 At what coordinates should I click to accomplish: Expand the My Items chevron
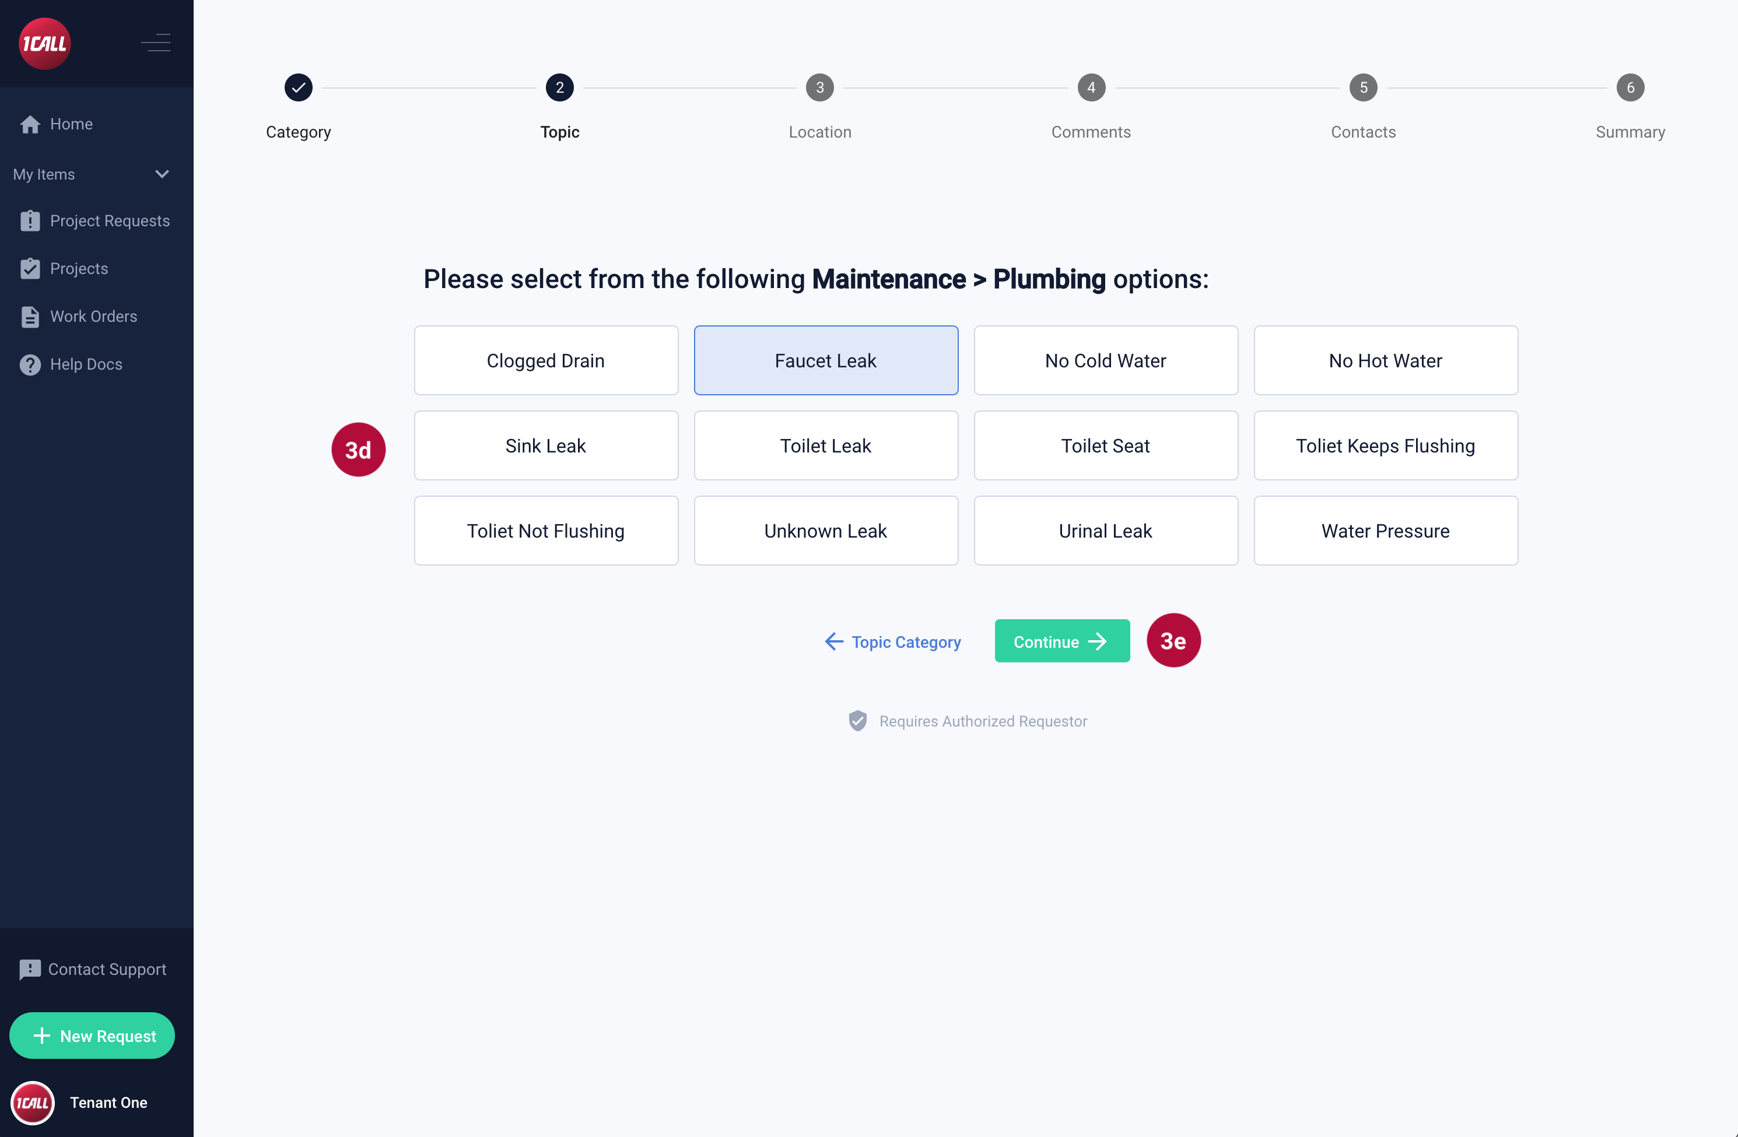click(162, 174)
